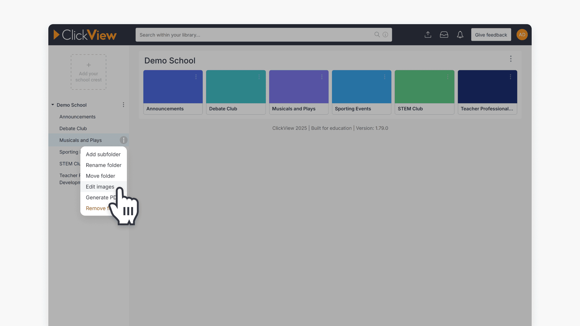Open the inbox icon in top bar
Image resolution: width=580 pixels, height=326 pixels.
444,35
